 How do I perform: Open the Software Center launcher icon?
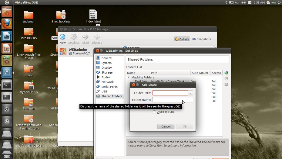(x=7, y=60)
